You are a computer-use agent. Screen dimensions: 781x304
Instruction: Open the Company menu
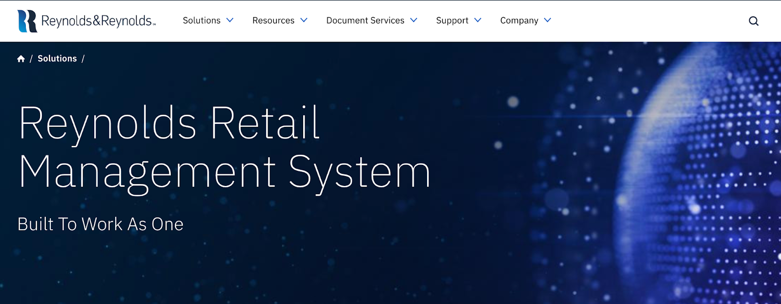pyautogui.click(x=519, y=20)
